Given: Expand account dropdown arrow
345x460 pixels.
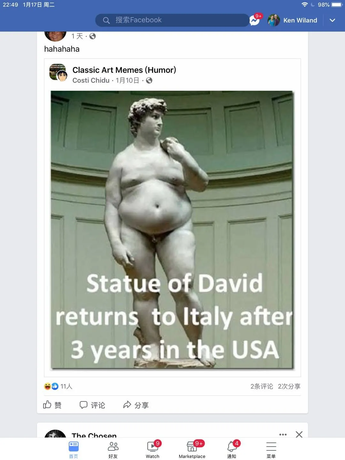Looking at the screenshot, I should [x=332, y=20].
